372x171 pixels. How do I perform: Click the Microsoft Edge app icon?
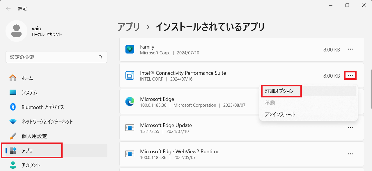[130, 102]
